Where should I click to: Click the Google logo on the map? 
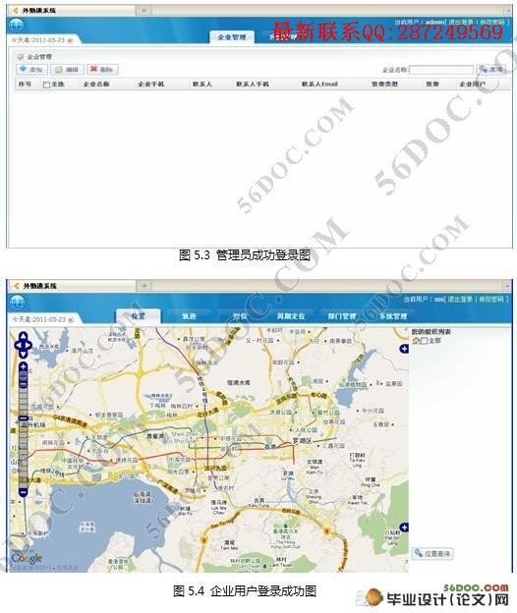[x=27, y=558]
